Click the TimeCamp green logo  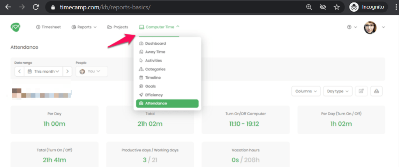coord(15,27)
